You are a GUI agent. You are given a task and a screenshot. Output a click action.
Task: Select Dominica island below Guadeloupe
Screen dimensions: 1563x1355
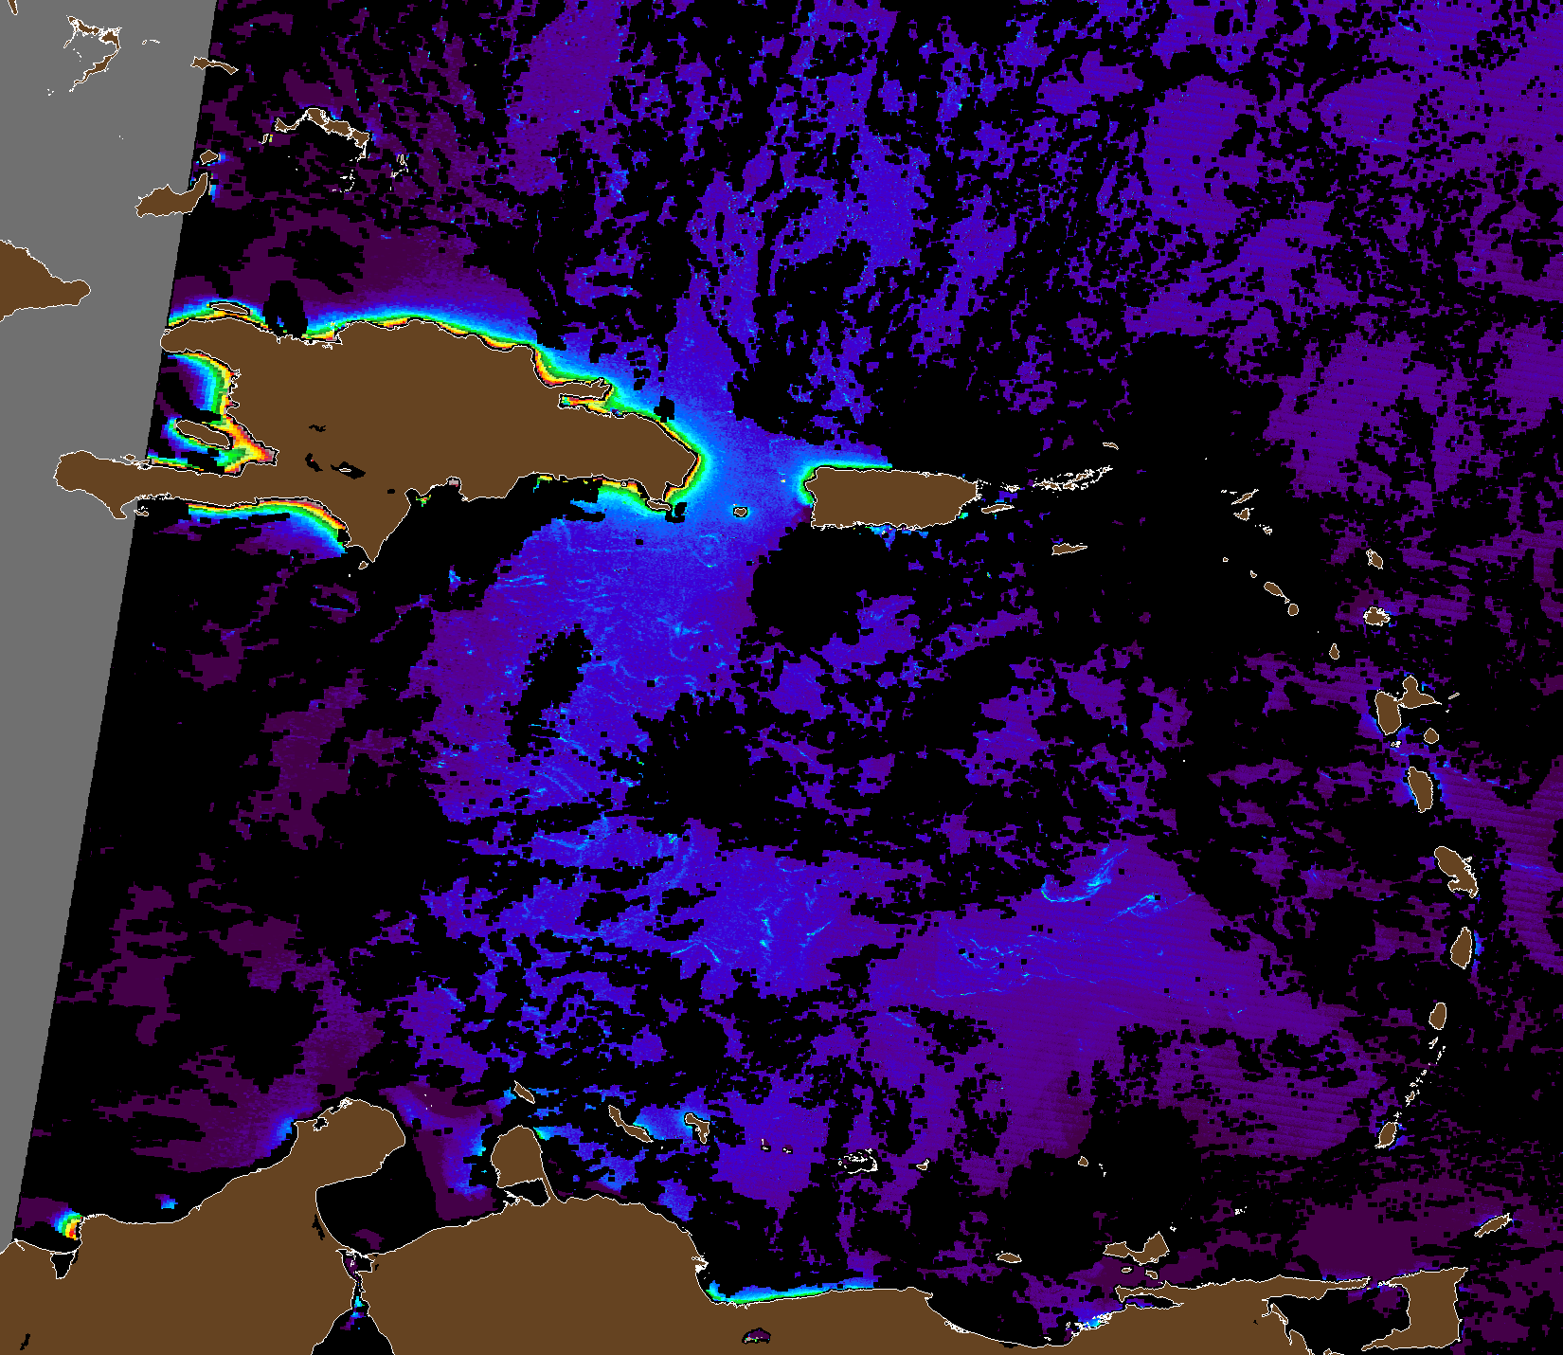click(x=1420, y=788)
